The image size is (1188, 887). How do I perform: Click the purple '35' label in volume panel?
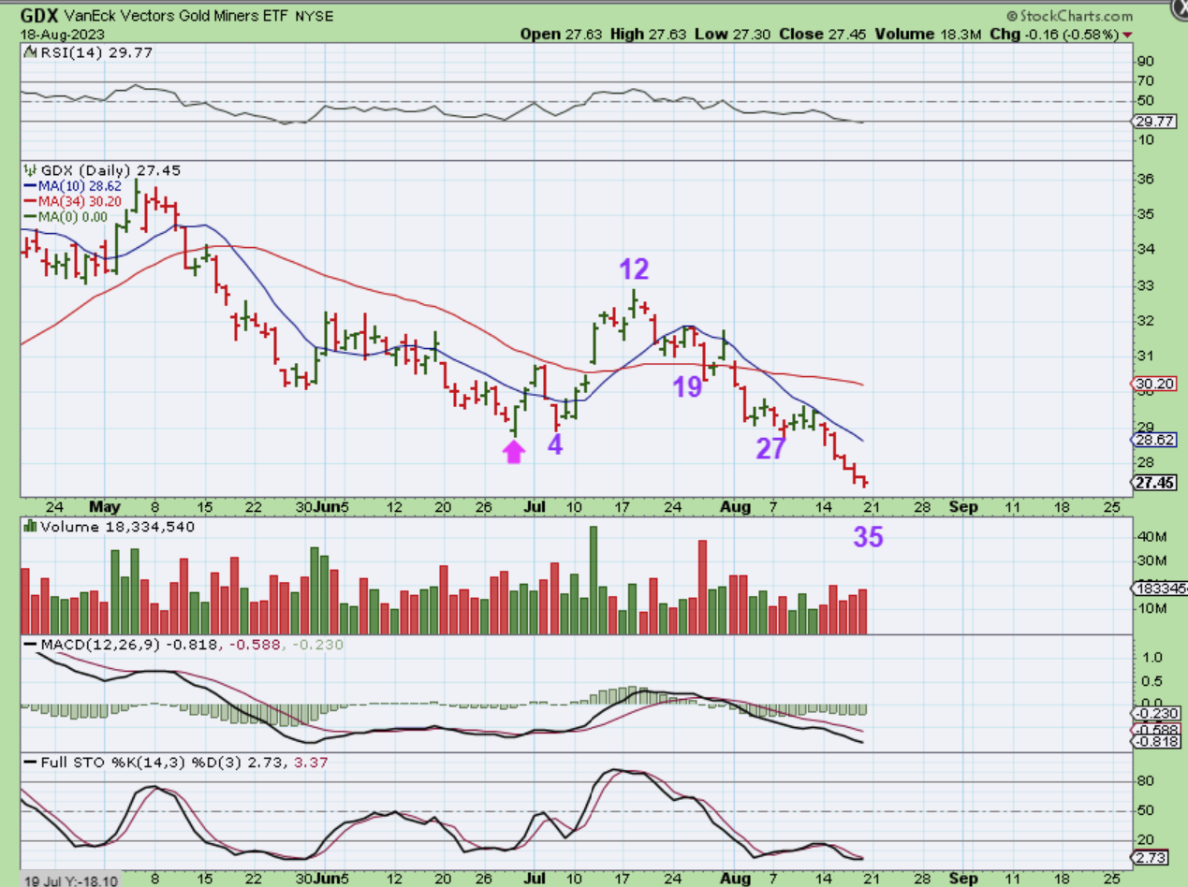868,537
